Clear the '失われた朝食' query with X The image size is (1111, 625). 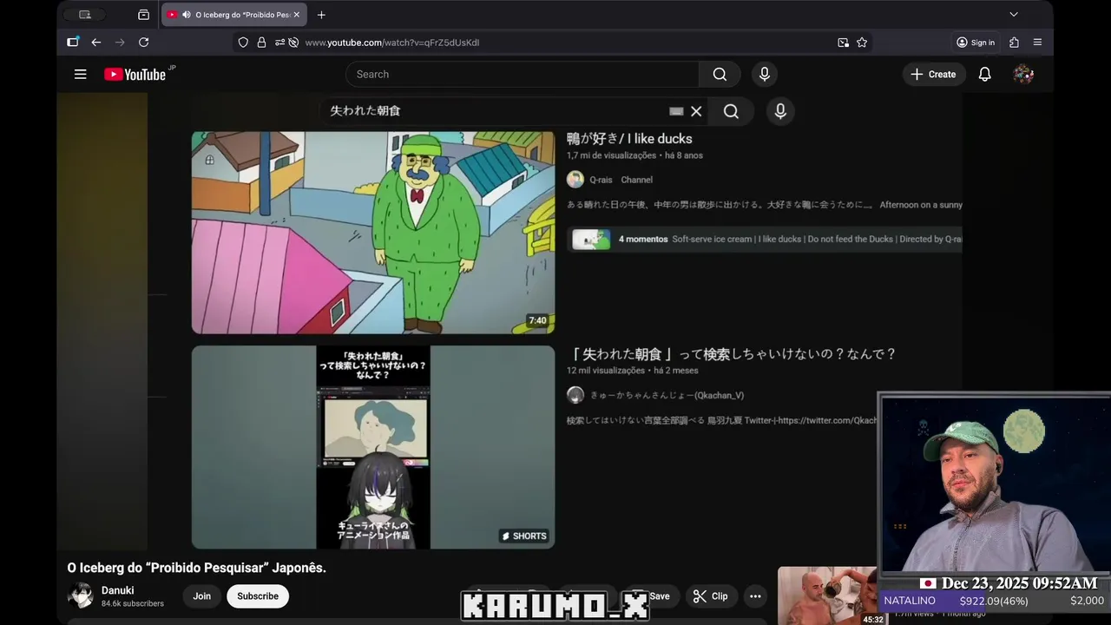coord(696,111)
